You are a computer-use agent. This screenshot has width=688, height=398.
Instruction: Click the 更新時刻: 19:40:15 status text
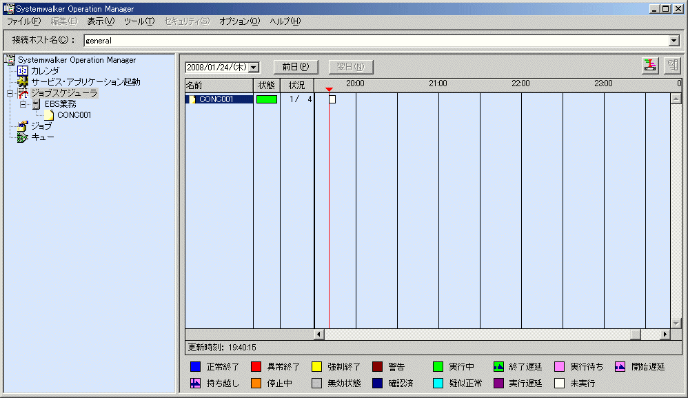tap(222, 348)
